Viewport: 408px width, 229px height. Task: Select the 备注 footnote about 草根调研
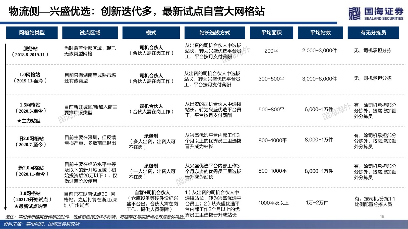(x=95, y=217)
